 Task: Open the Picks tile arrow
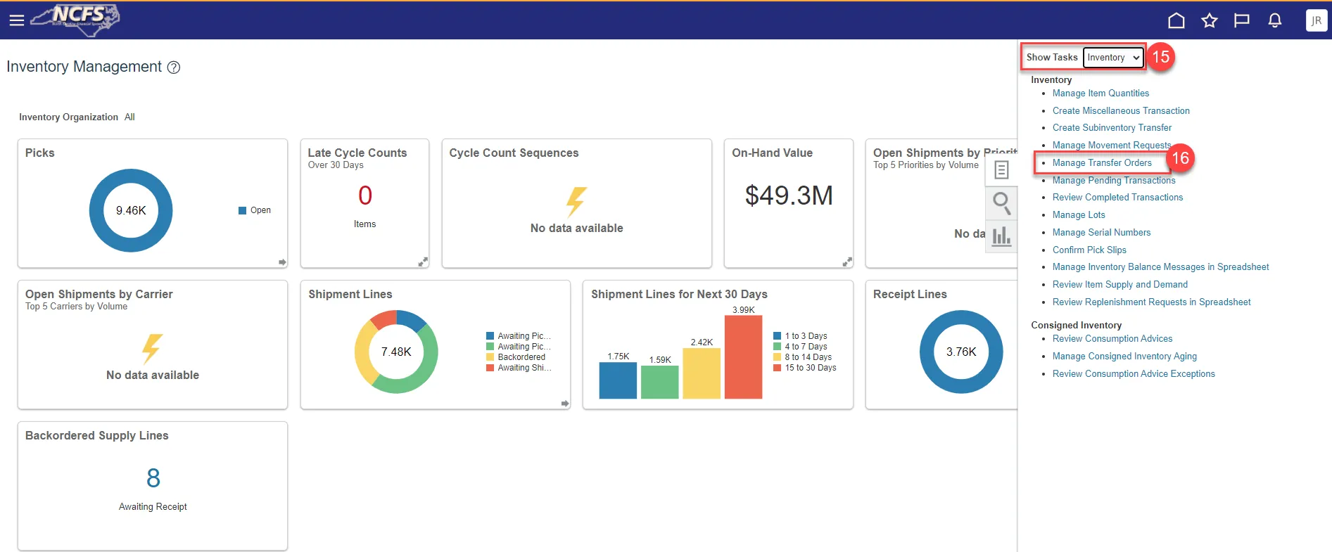pyautogui.click(x=282, y=262)
